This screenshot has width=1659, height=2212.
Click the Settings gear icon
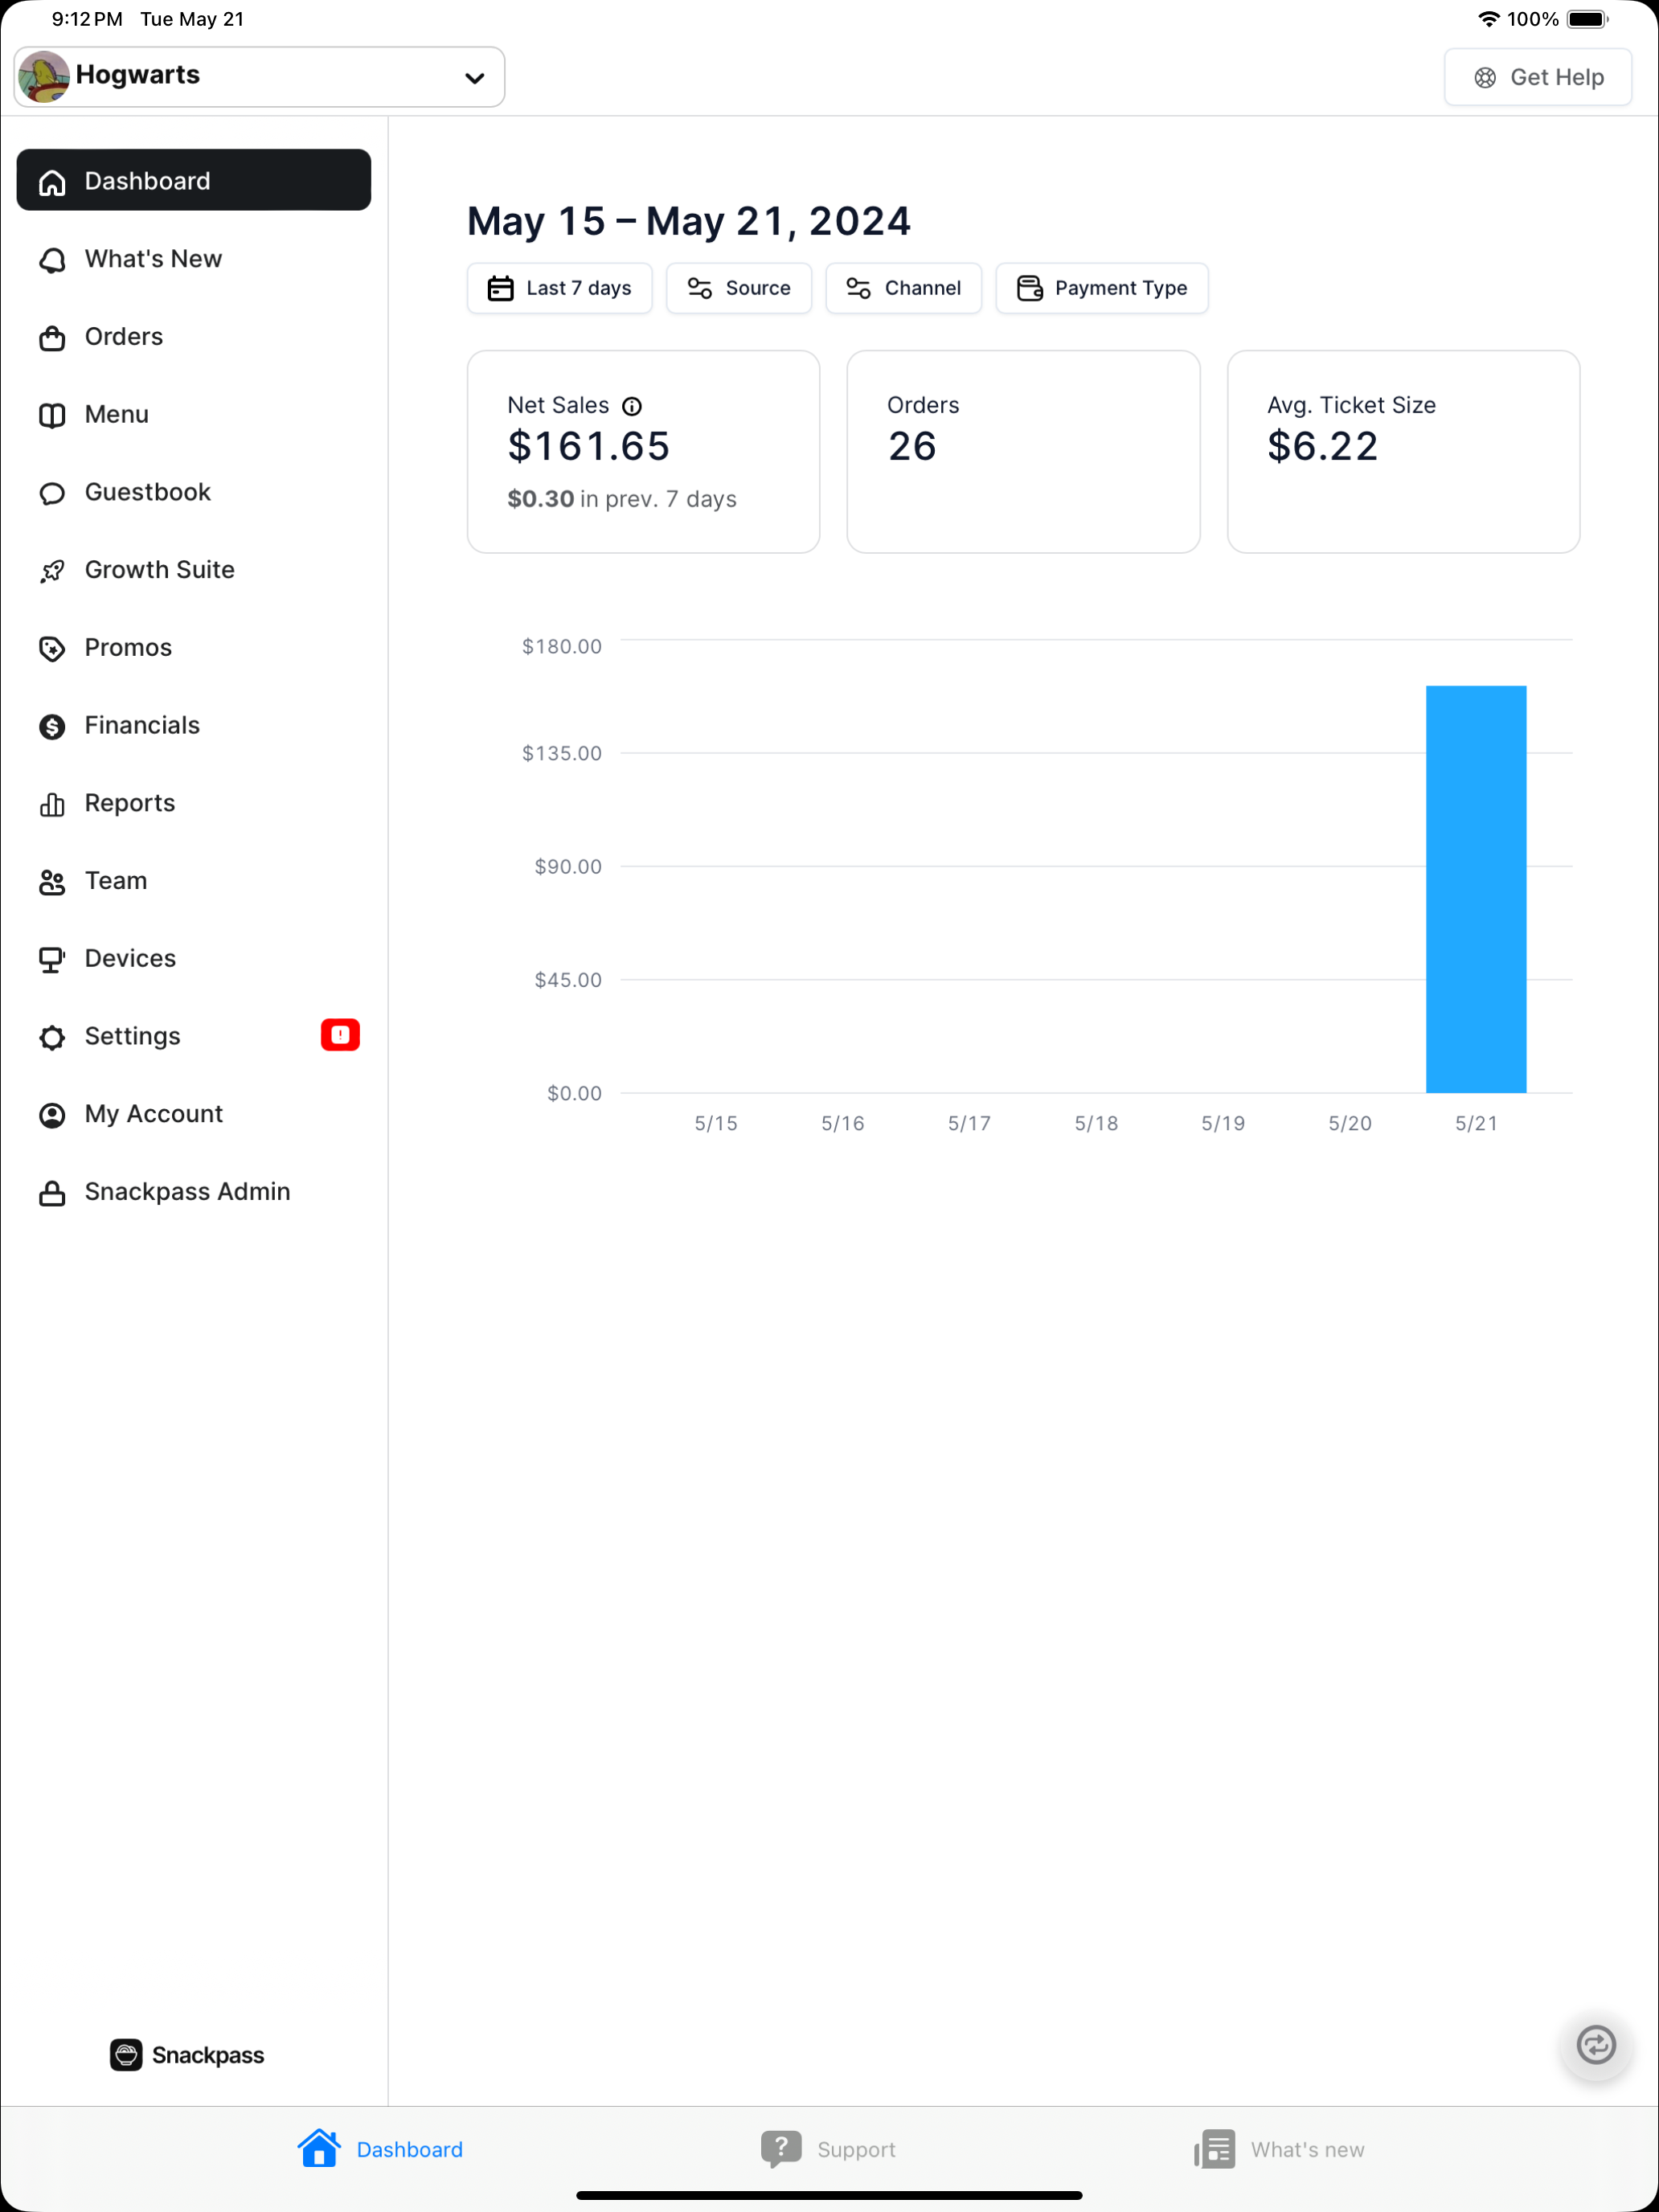[52, 1037]
